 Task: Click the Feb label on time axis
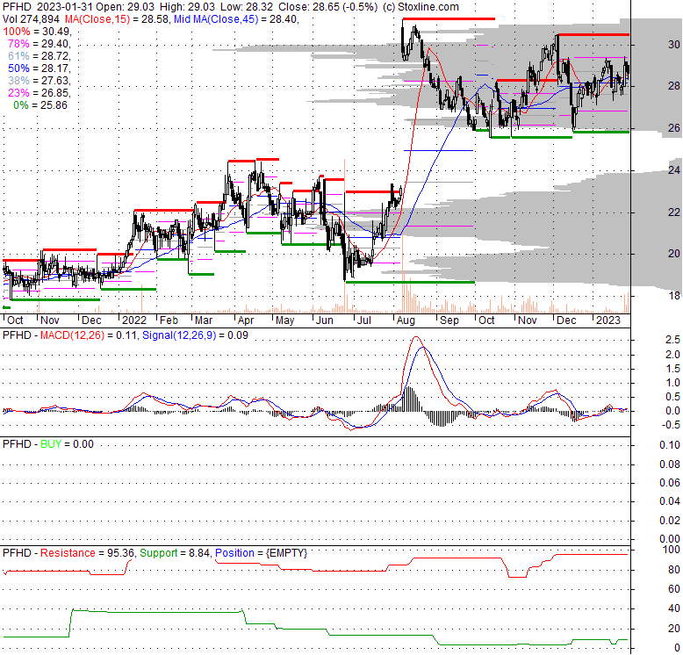tap(169, 320)
